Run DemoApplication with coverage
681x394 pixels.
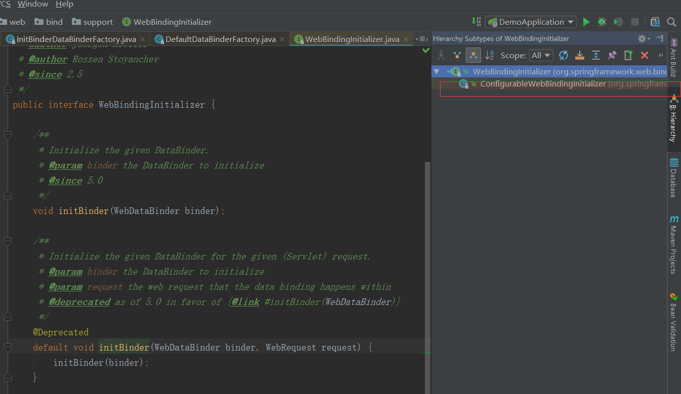[x=618, y=22]
